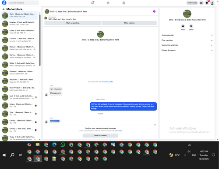Open the taskbar clock showing 10:35 PM

tap(204, 155)
